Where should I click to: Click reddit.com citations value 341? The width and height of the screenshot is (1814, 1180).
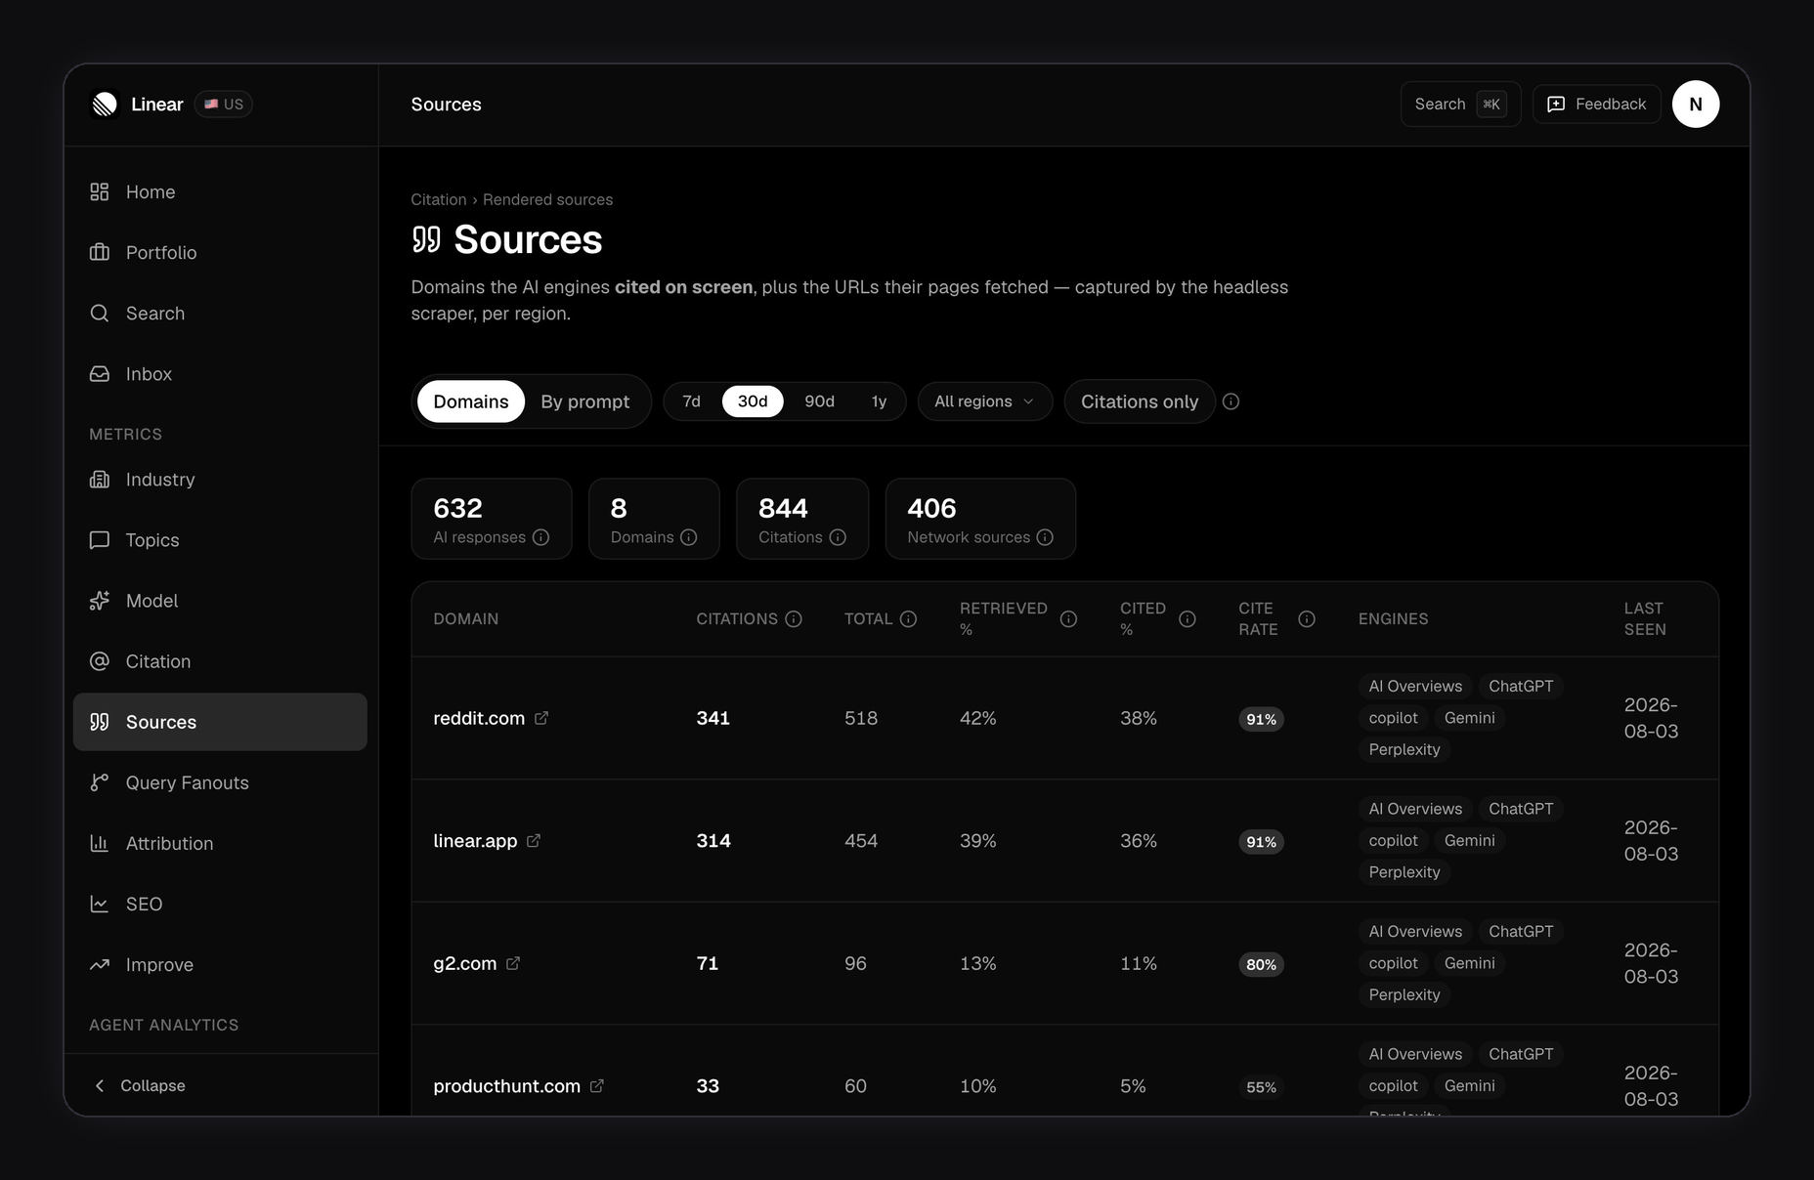pos(713,718)
